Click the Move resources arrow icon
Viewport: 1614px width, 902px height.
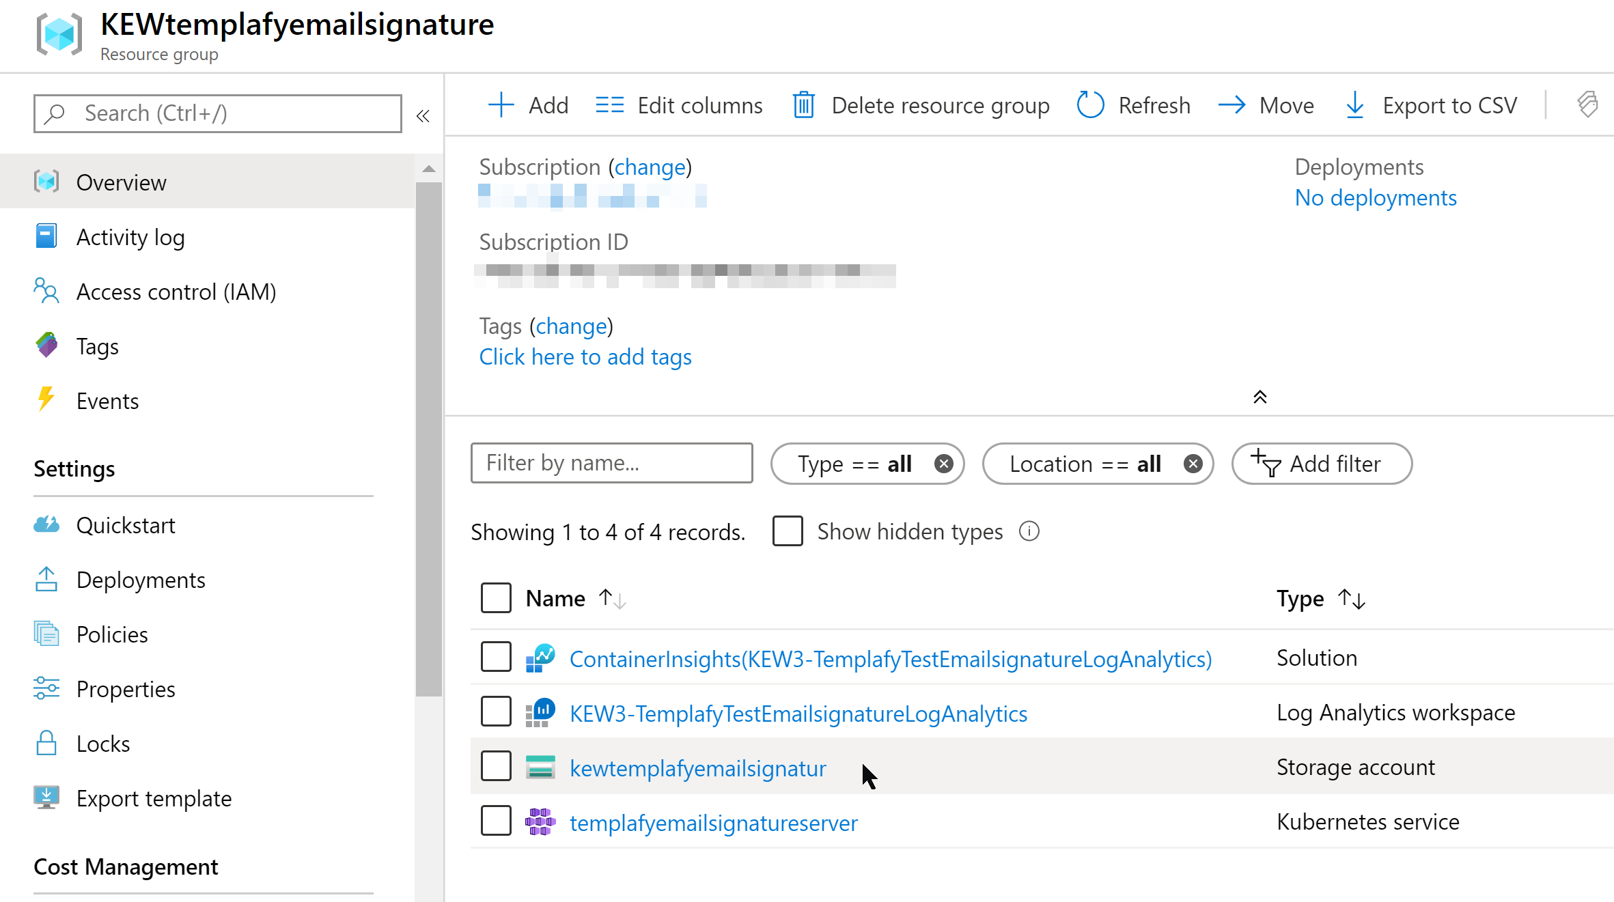[x=1231, y=104]
